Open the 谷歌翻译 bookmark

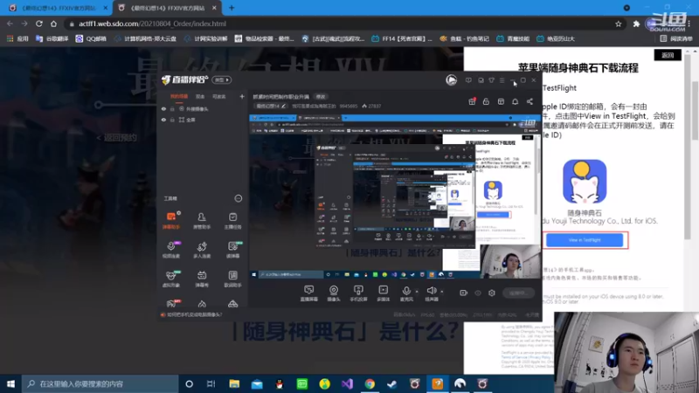pyautogui.click(x=52, y=38)
